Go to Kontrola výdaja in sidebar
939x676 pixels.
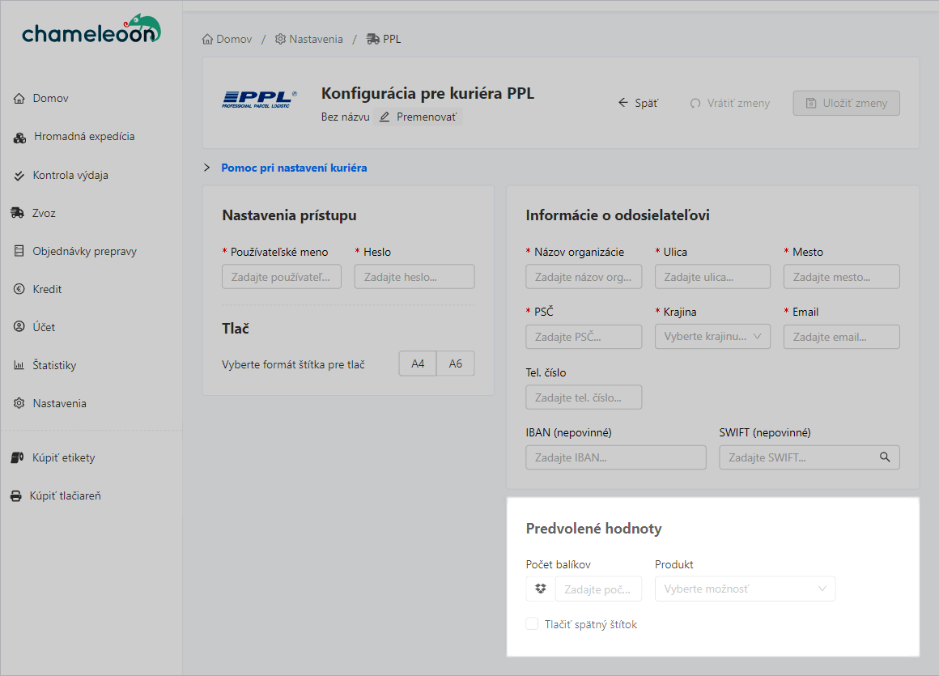click(70, 175)
